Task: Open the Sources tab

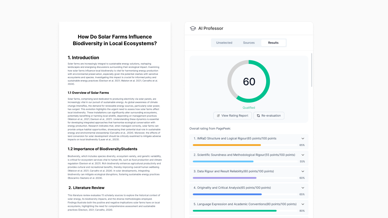Action: point(249,43)
